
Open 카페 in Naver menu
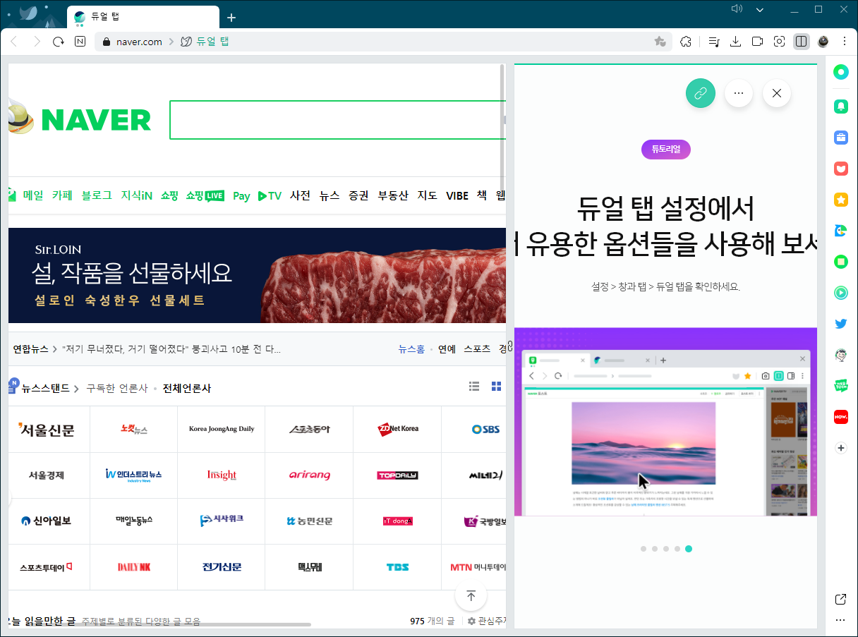click(x=62, y=195)
